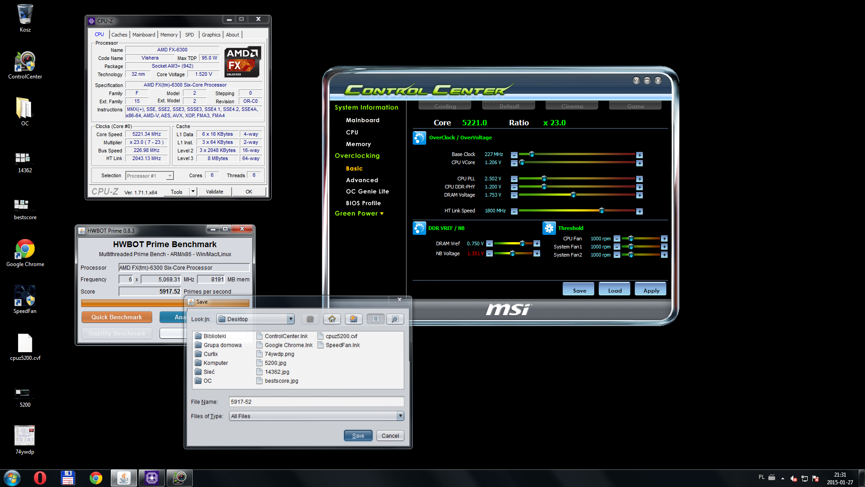Increase DRAM Vref with plus button
Image resolution: width=865 pixels, height=487 pixels.
coord(537,243)
